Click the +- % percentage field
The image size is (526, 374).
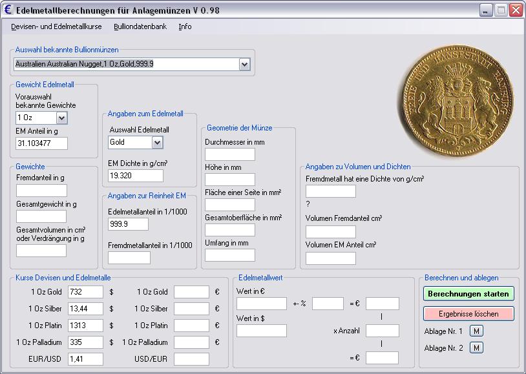(x=328, y=303)
